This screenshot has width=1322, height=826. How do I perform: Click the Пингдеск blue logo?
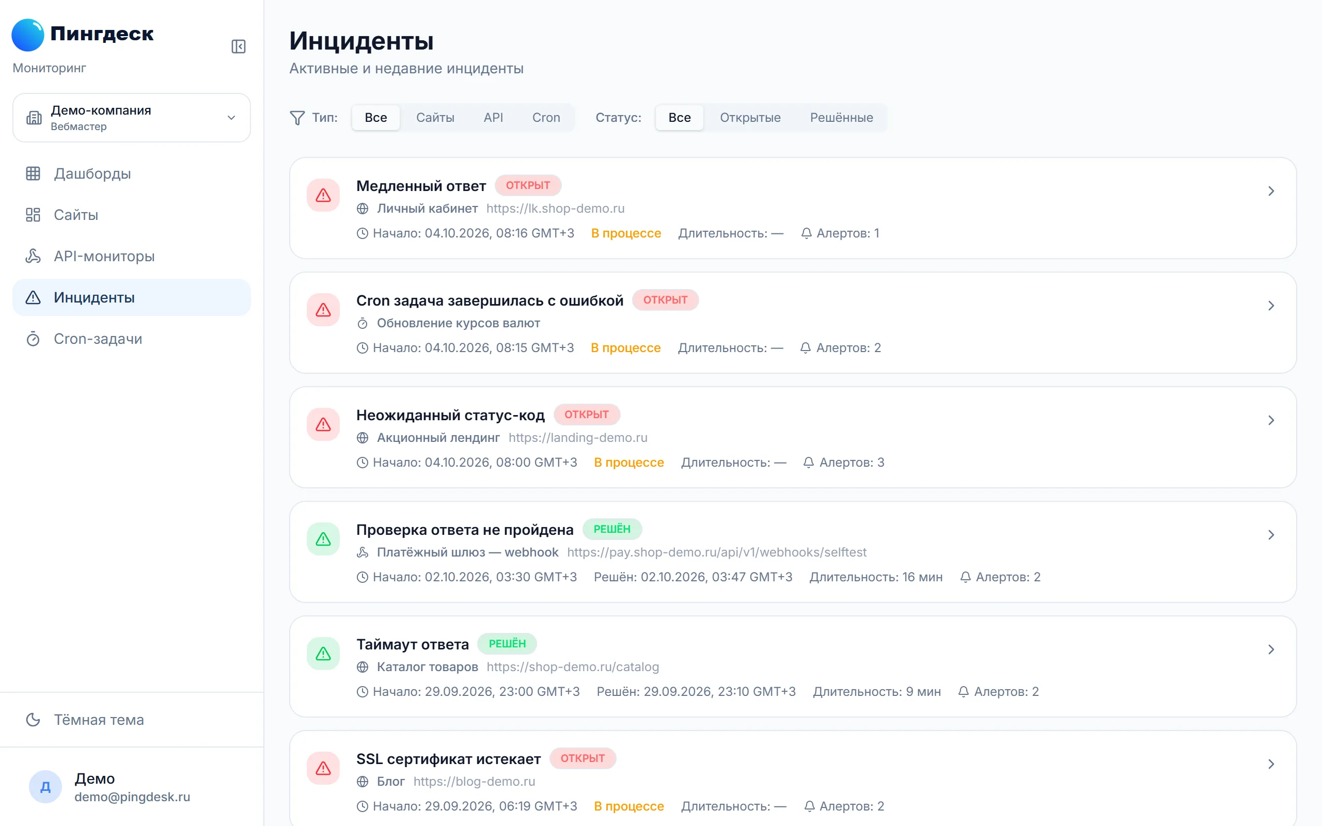click(x=28, y=35)
